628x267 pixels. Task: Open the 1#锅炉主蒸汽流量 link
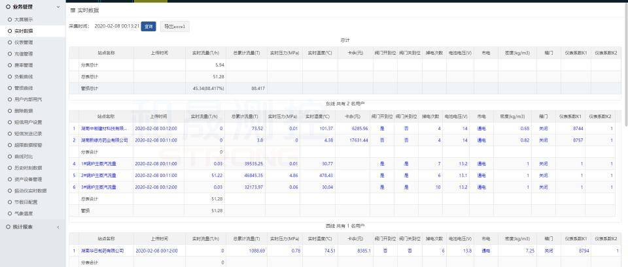click(99, 164)
